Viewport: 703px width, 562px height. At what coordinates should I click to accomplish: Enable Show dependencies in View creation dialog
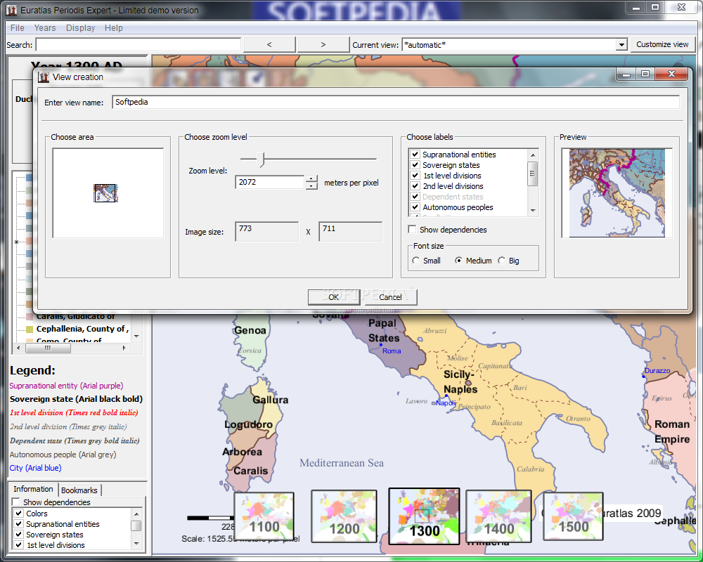coord(412,230)
